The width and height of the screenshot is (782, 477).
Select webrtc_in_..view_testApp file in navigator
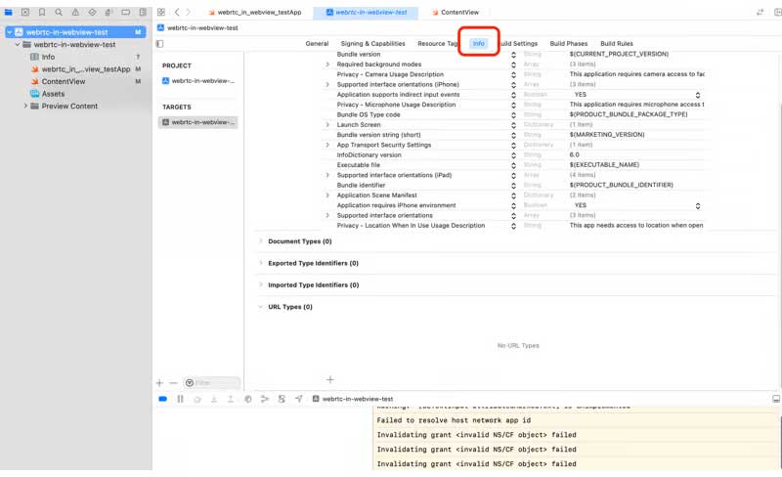coord(86,68)
